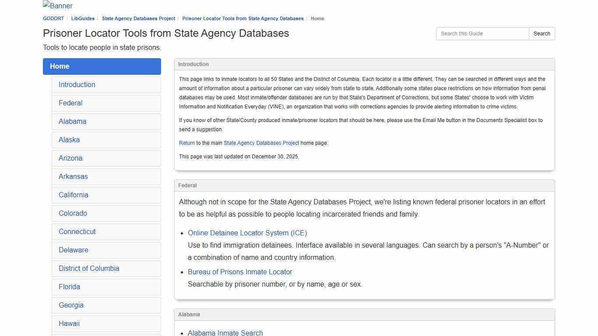Screen dimensions: 598x336
Task: Select Home in the sidebar navigation
Action: [x=60, y=66]
